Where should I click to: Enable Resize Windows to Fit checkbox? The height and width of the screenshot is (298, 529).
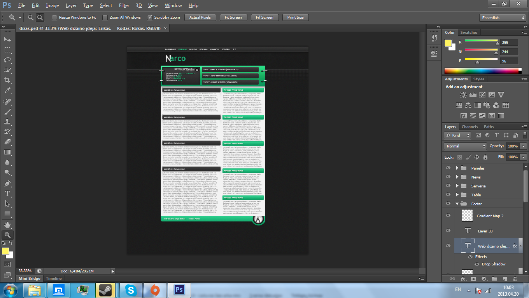tap(54, 17)
